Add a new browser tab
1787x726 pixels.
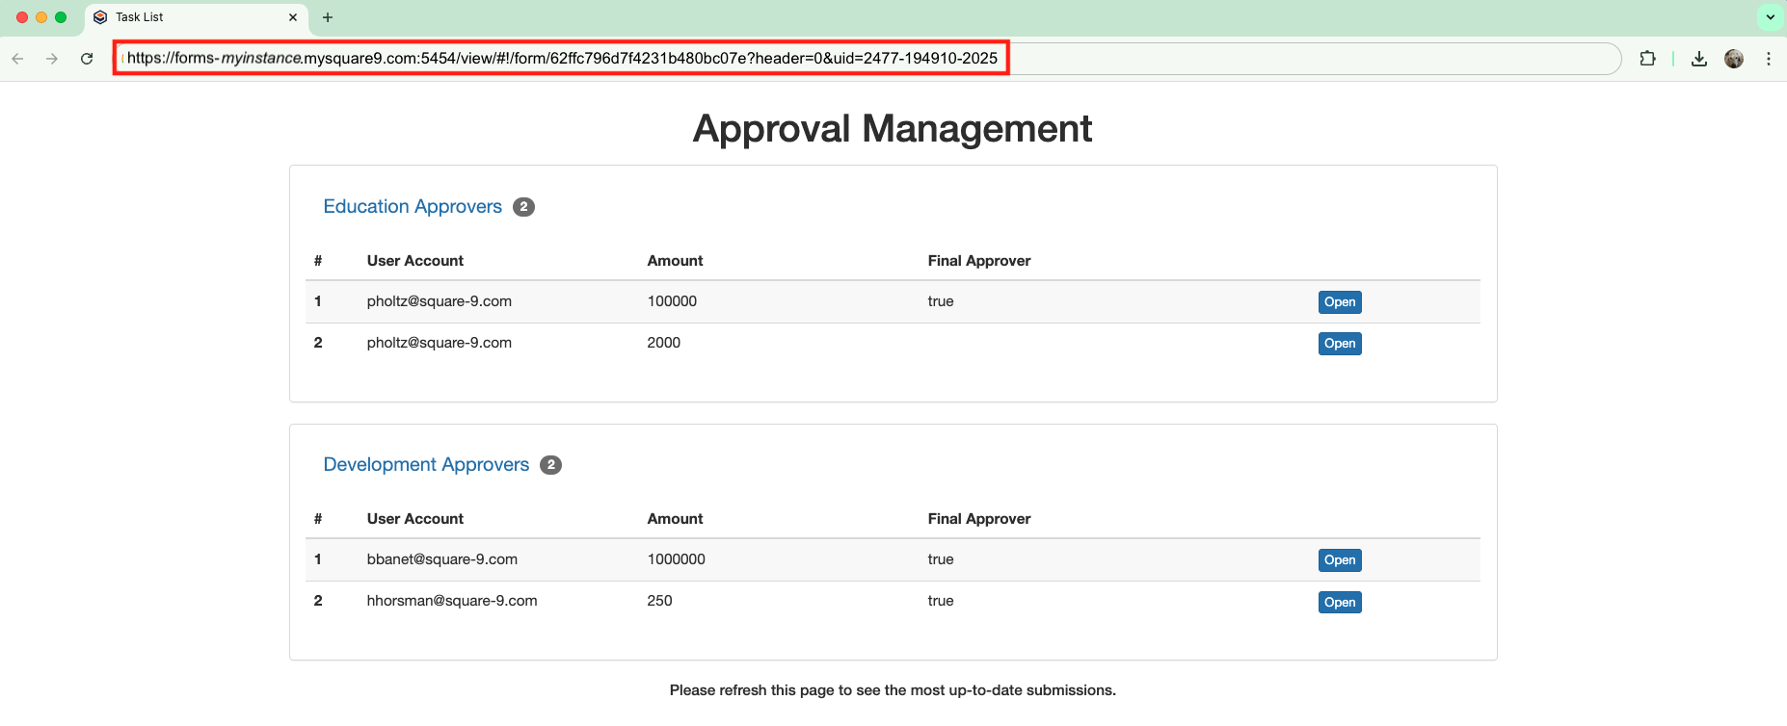(x=328, y=17)
